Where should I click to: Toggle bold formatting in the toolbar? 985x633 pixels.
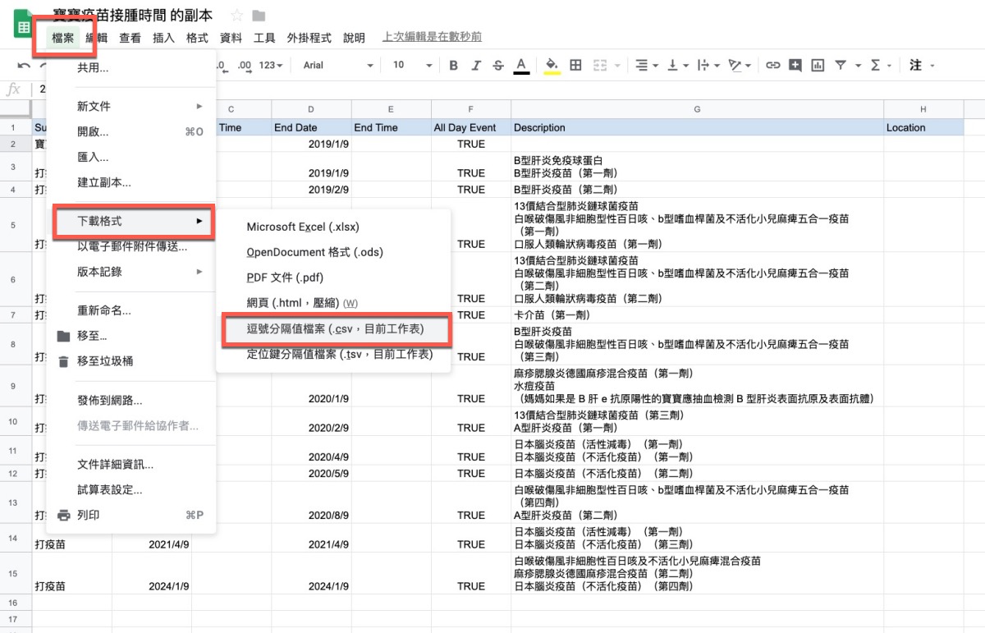[452, 66]
